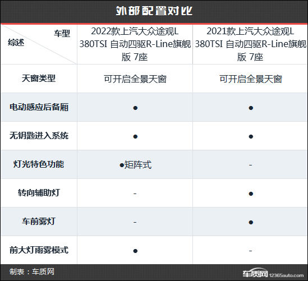Click 2022 model's 可开启全景天窗 cell
Viewport: 308px width, 281px height.
tap(135, 79)
